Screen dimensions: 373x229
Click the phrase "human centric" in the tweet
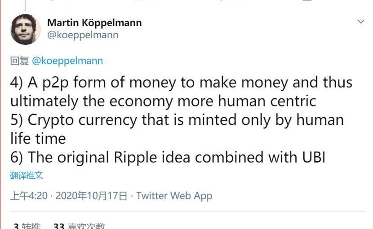coord(267,101)
